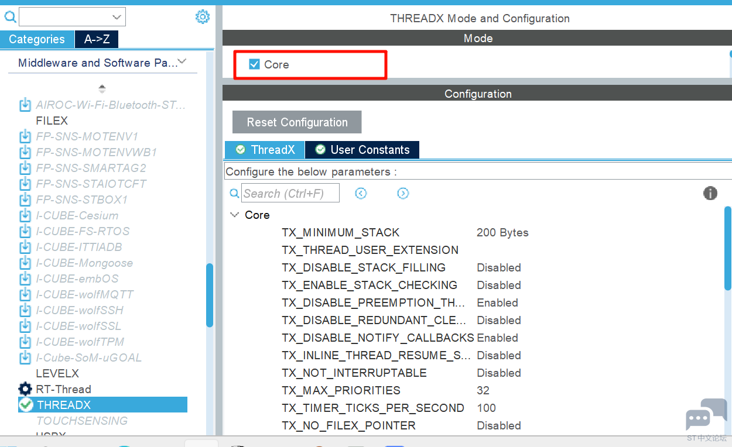
Task: Click the search magnifier icon in sidebar
Action: [x=10, y=17]
